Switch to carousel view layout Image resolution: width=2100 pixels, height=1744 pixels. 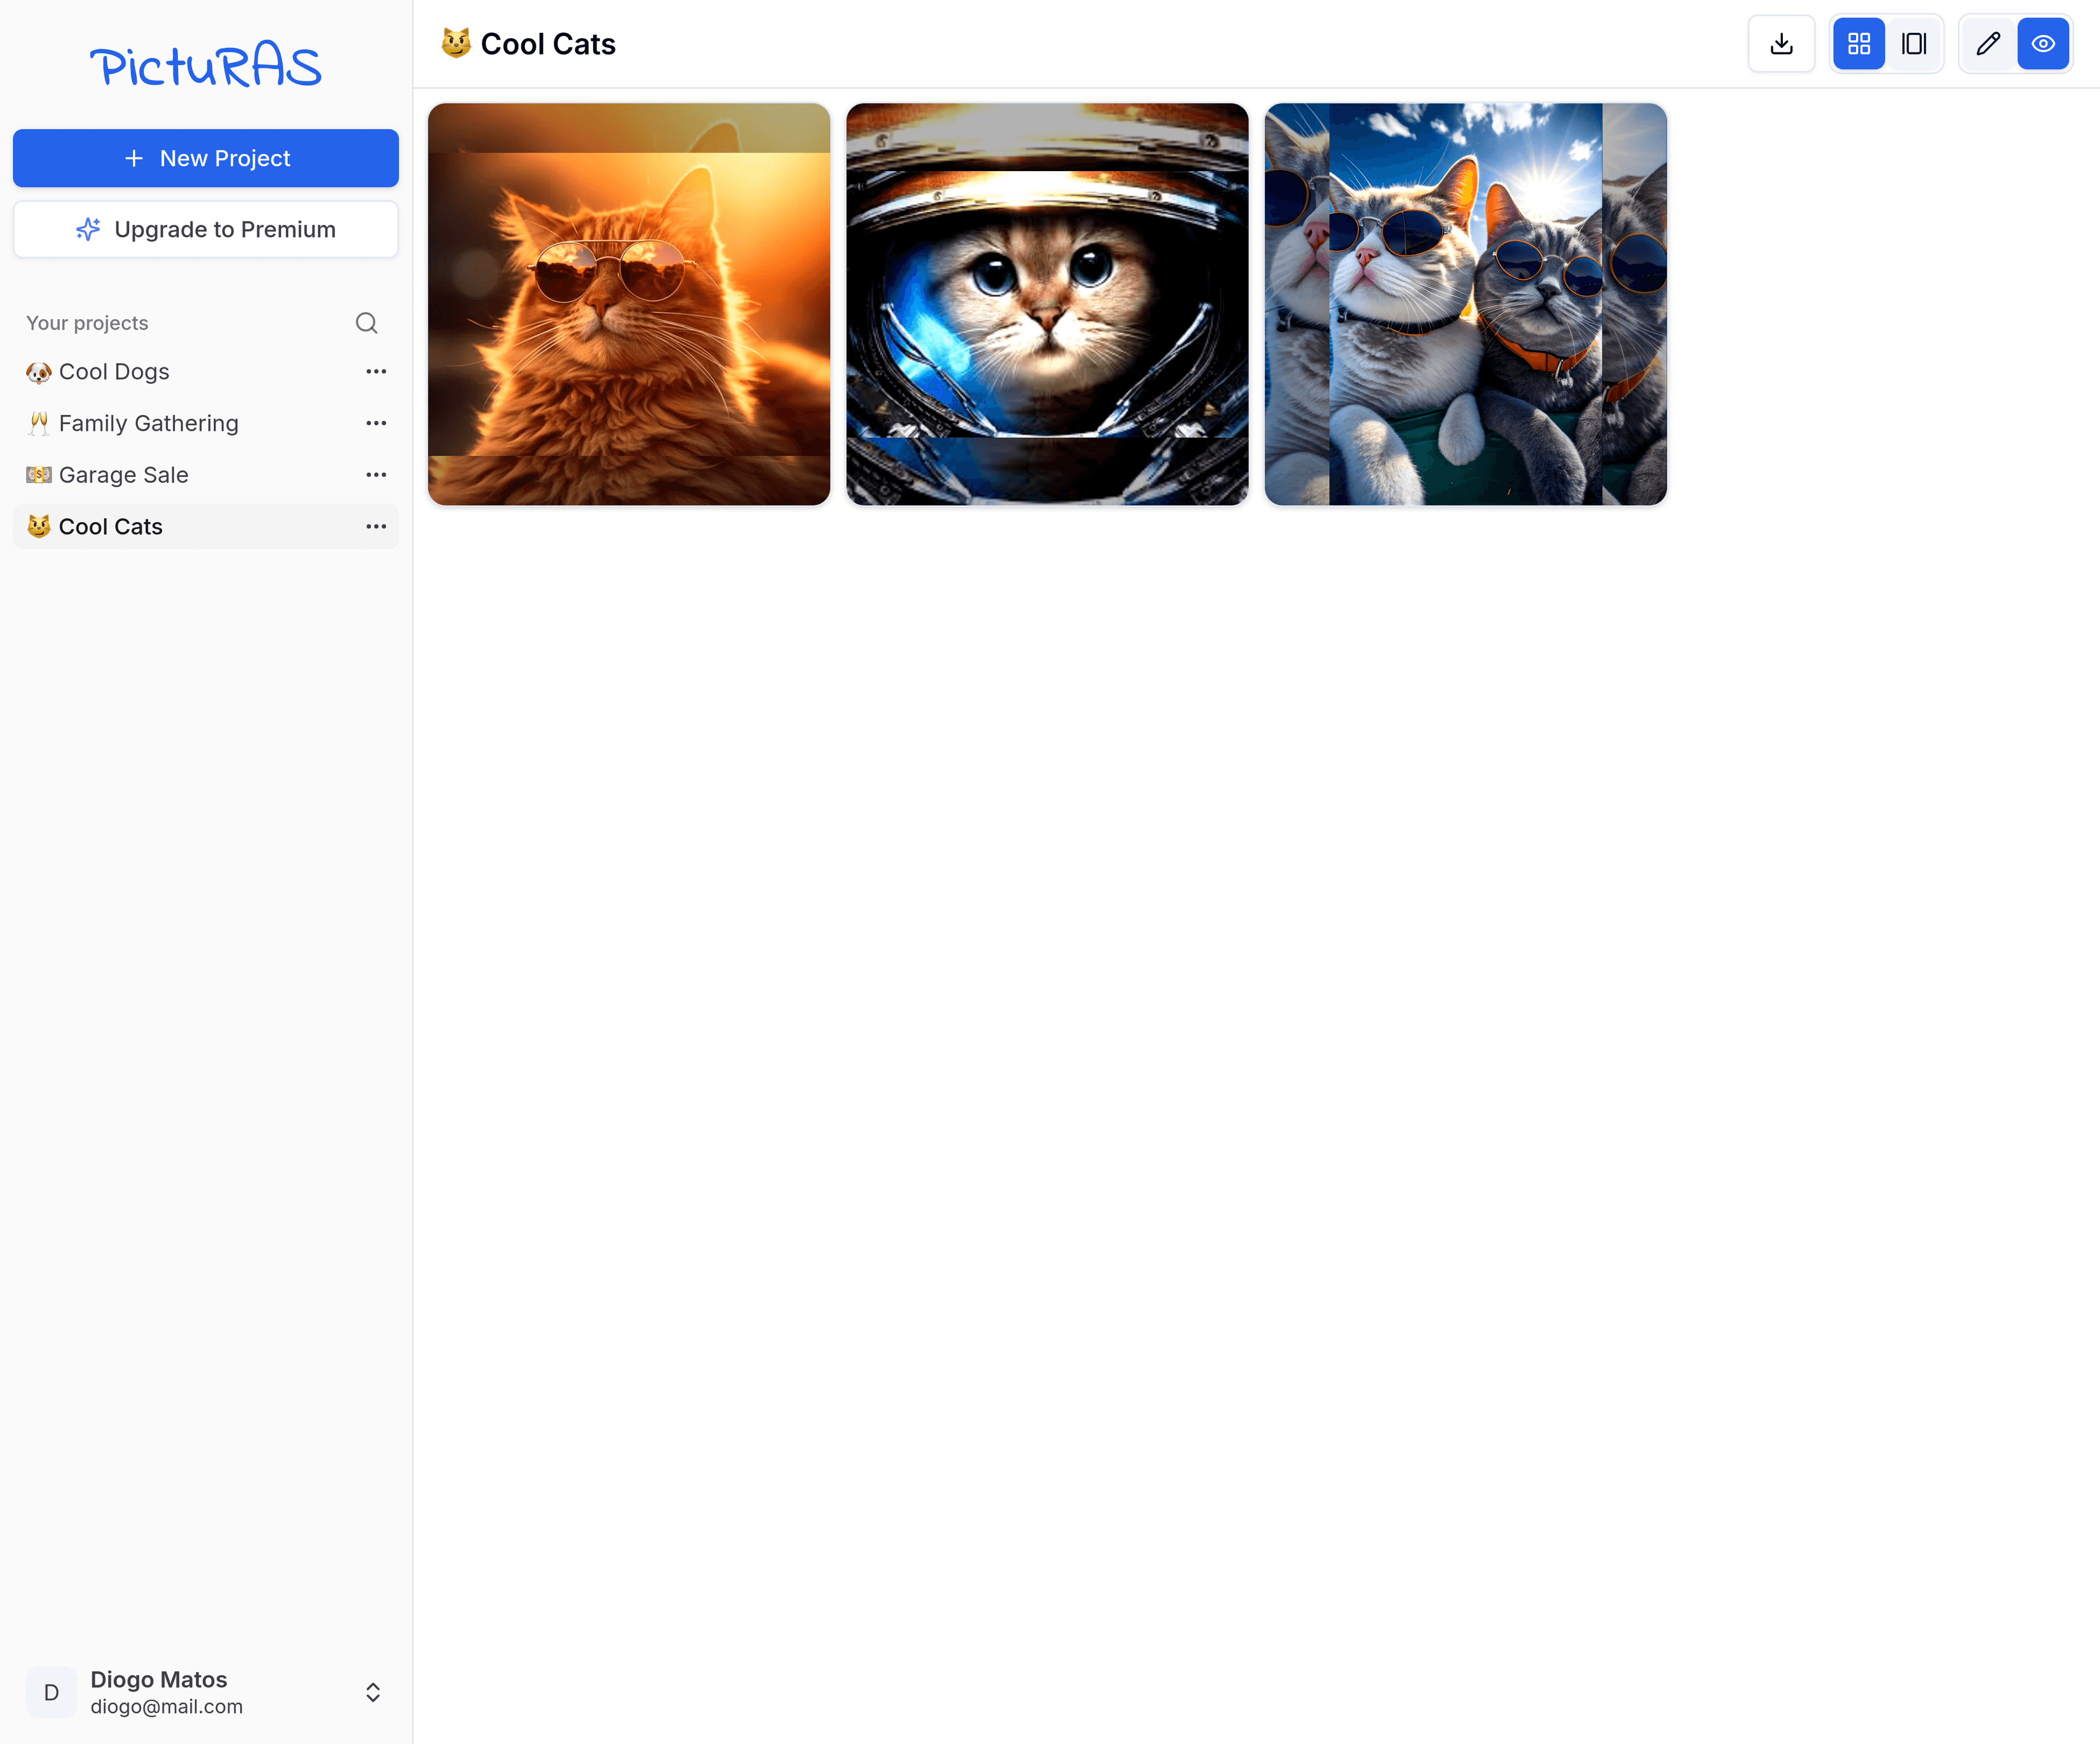1913,44
